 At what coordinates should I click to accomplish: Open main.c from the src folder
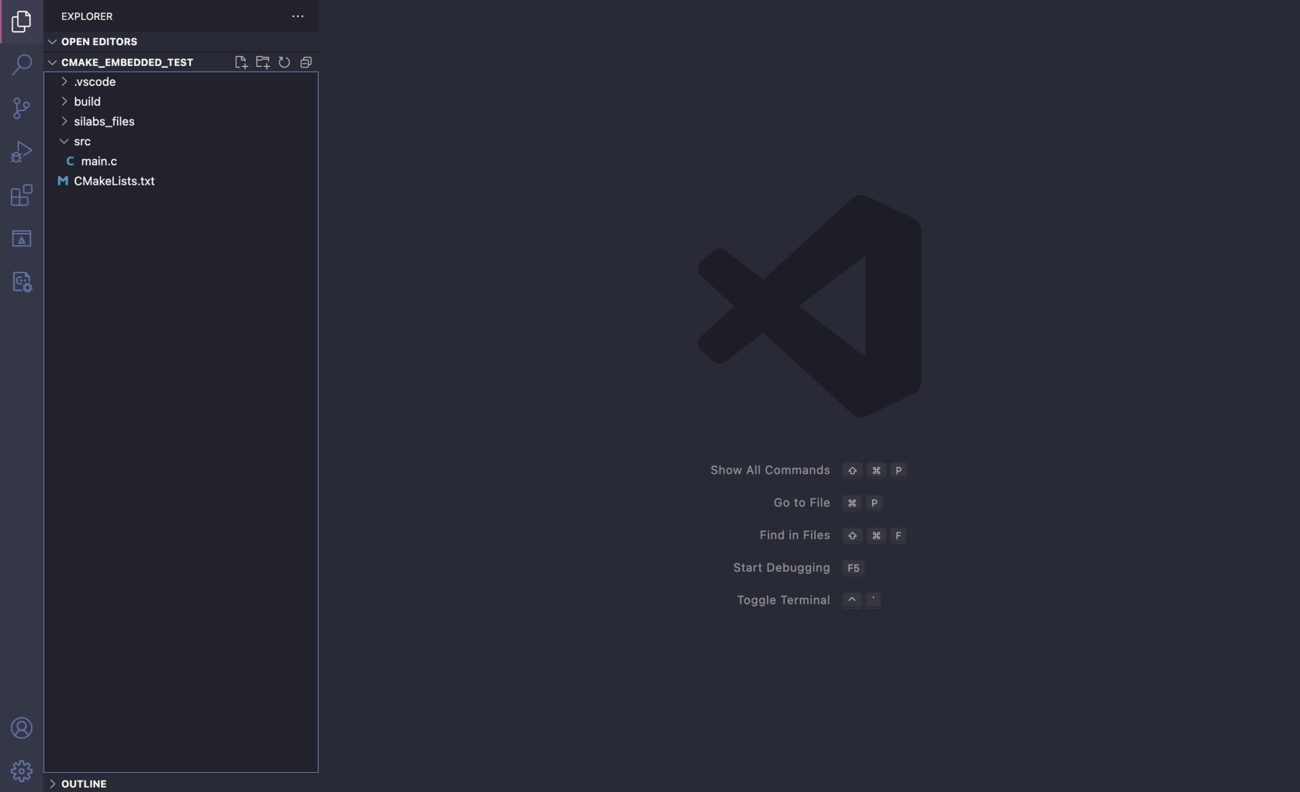click(99, 161)
